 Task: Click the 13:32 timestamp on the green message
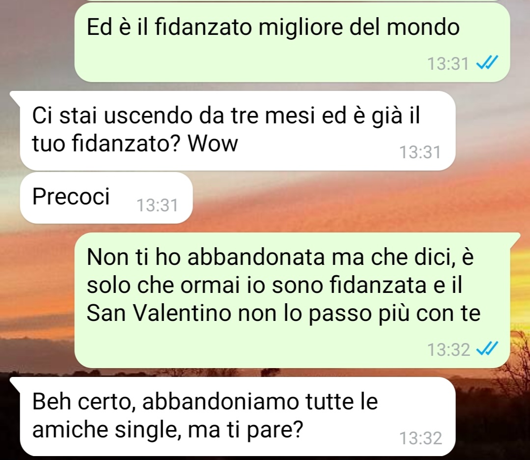tap(448, 349)
